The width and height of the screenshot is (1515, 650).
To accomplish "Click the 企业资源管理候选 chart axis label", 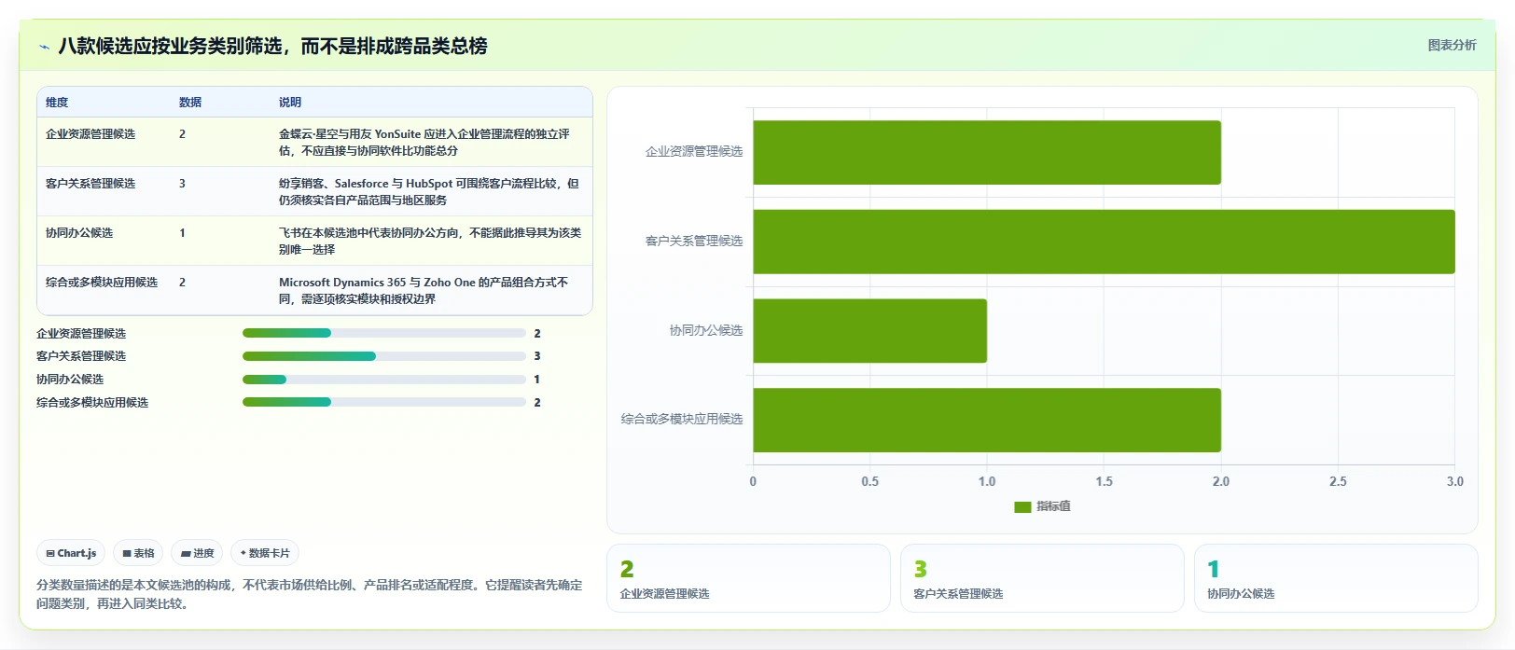I will point(694,152).
